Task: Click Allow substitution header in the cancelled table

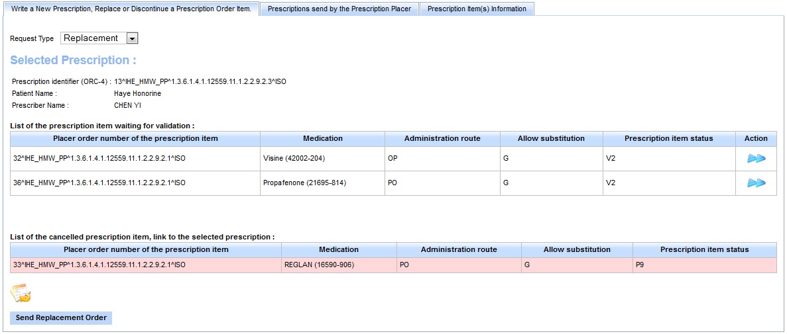Action: coord(577,249)
